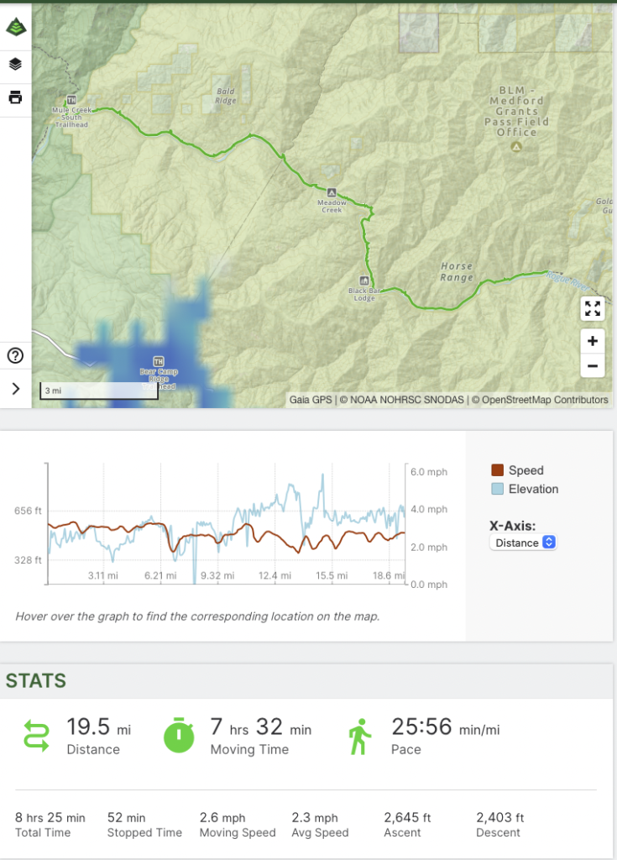This screenshot has height=860, width=617.
Task: Click the BLM Medford Field Office marker
Action: point(517,147)
